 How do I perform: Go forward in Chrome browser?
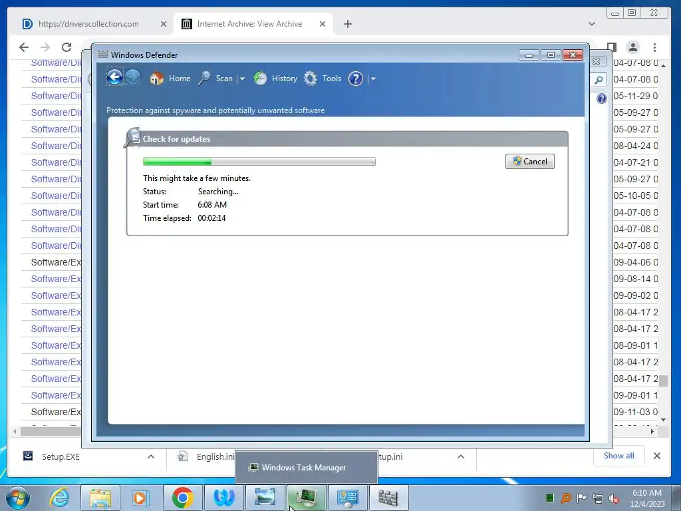tap(45, 47)
